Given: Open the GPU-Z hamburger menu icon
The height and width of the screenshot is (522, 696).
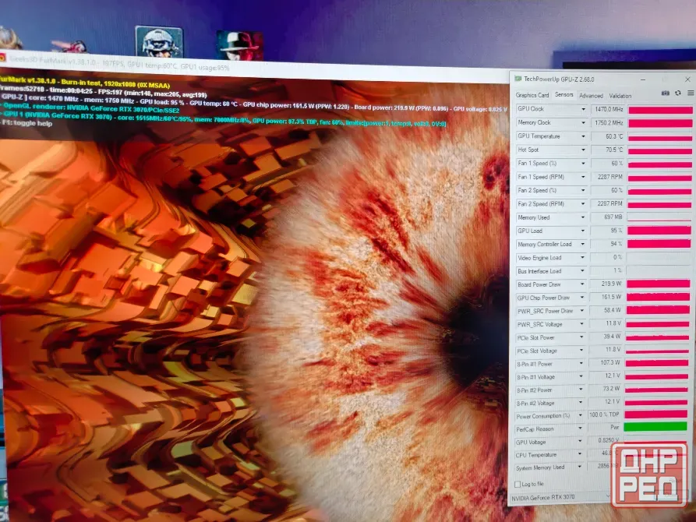Looking at the screenshot, I should [x=691, y=93].
